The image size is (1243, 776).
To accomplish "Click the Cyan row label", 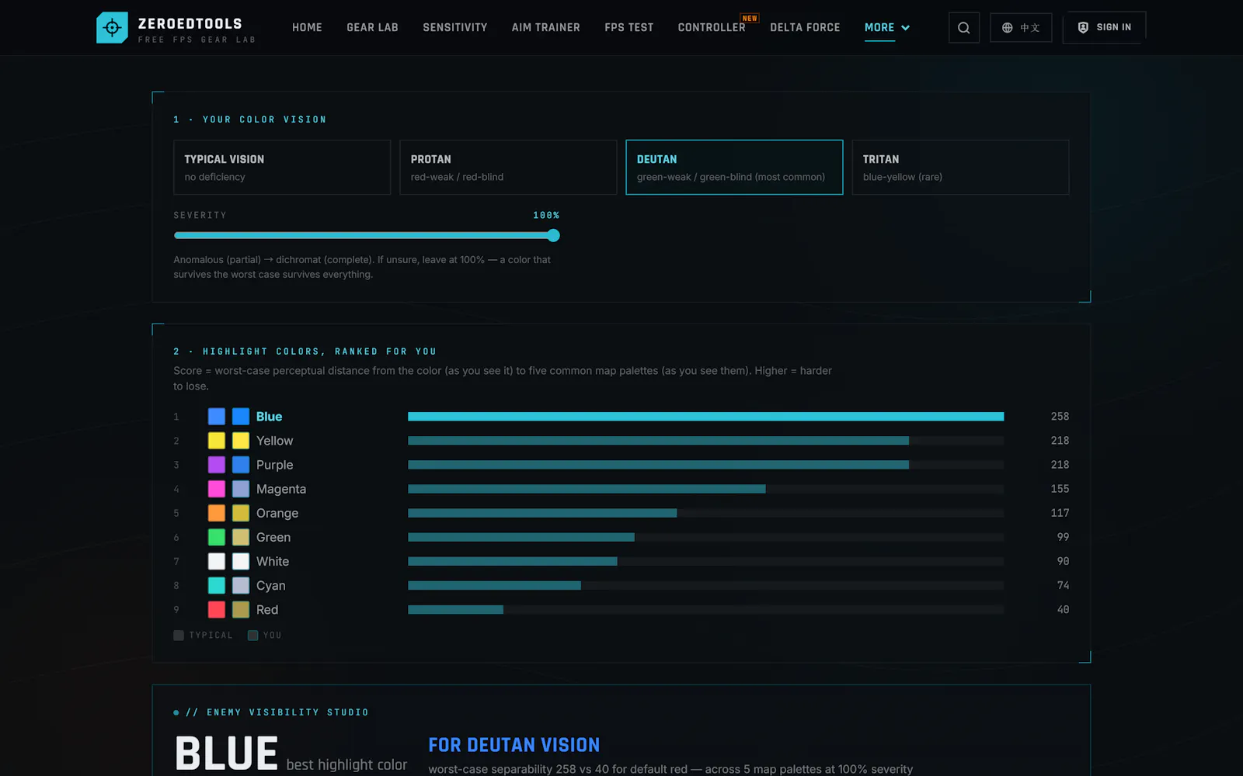I will [271, 585].
